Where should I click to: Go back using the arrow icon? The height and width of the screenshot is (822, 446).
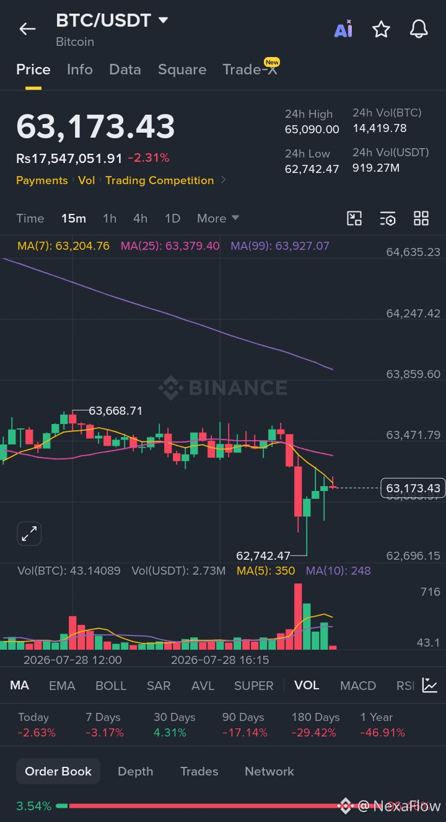click(27, 29)
